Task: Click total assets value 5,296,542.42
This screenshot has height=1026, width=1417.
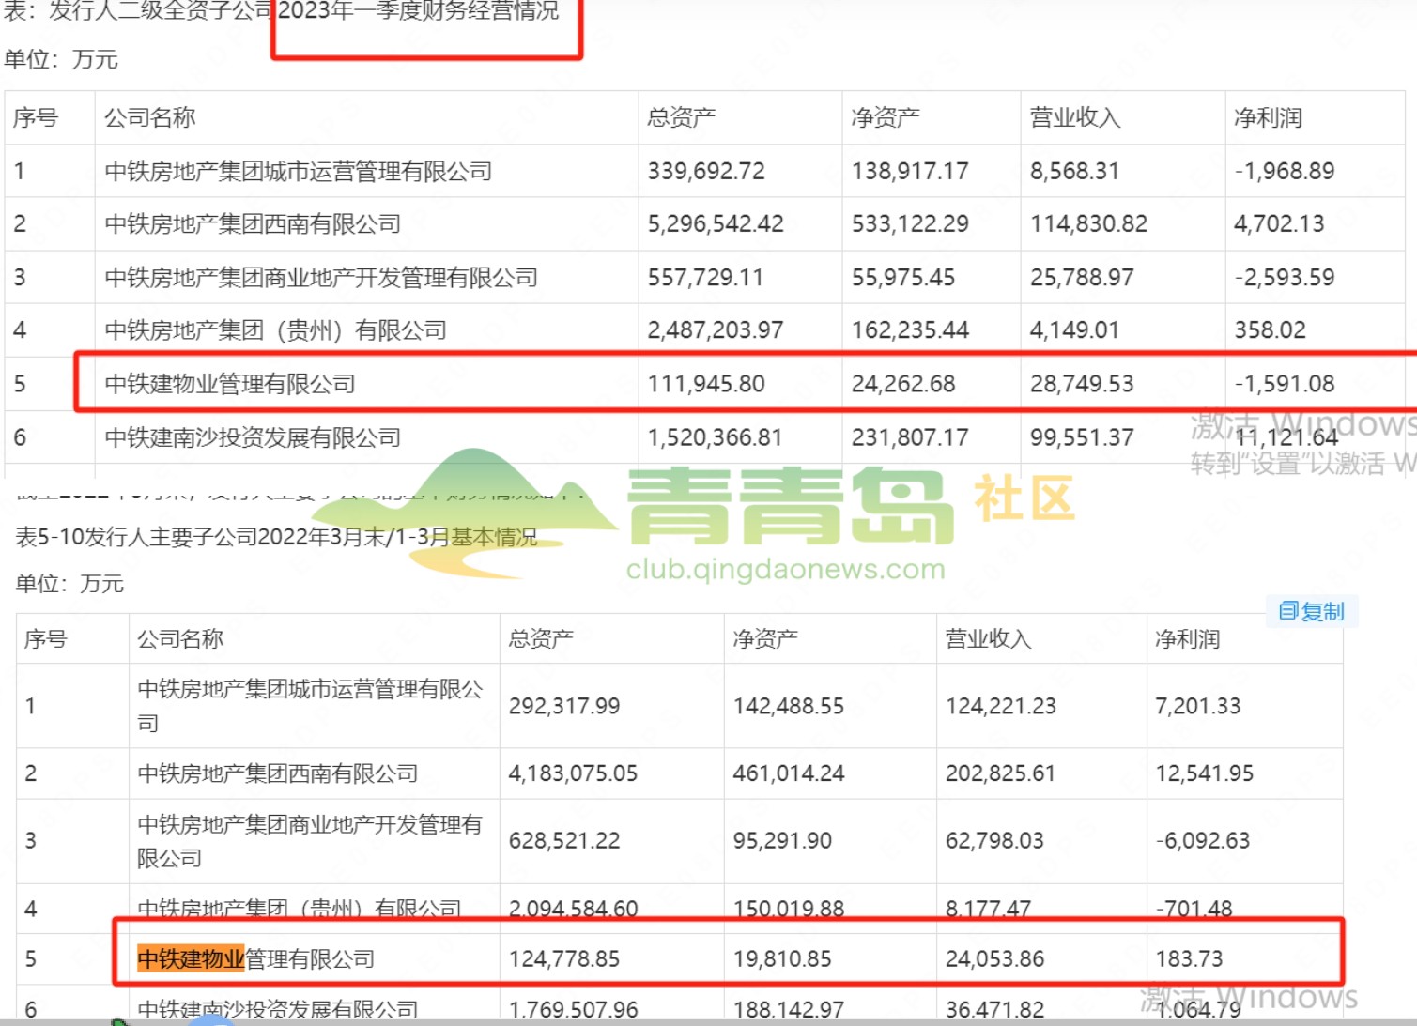Action: coord(716,224)
